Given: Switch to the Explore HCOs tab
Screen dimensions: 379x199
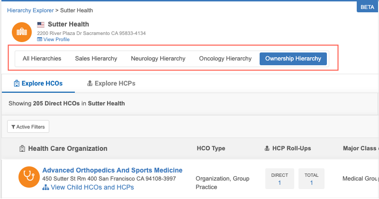Looking at the screenshot, I should [x=38, y=84].
